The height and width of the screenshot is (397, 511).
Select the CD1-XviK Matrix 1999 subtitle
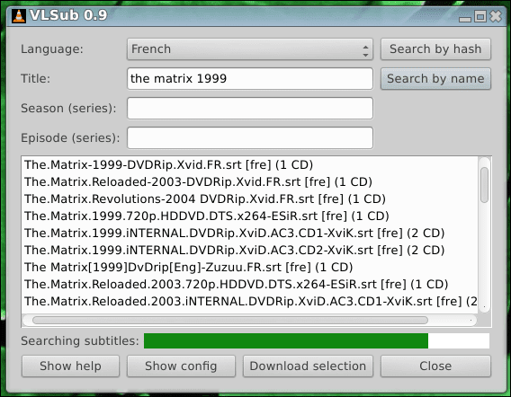[234, 233]
